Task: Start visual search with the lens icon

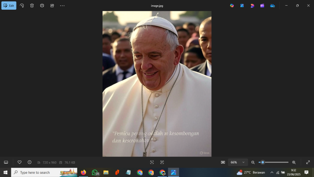Action: (x=152, y=162)
